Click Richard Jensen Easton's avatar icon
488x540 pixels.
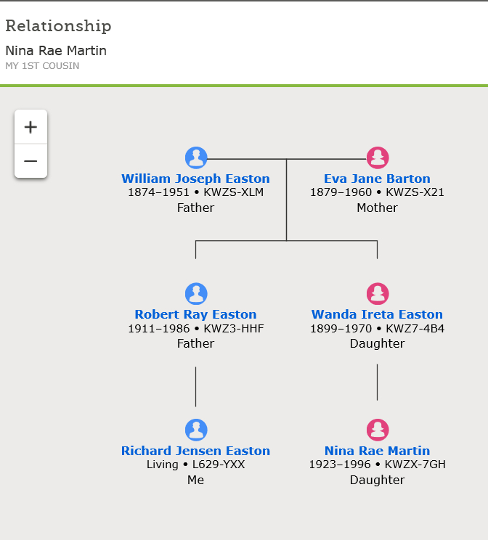tap(196, 430)
